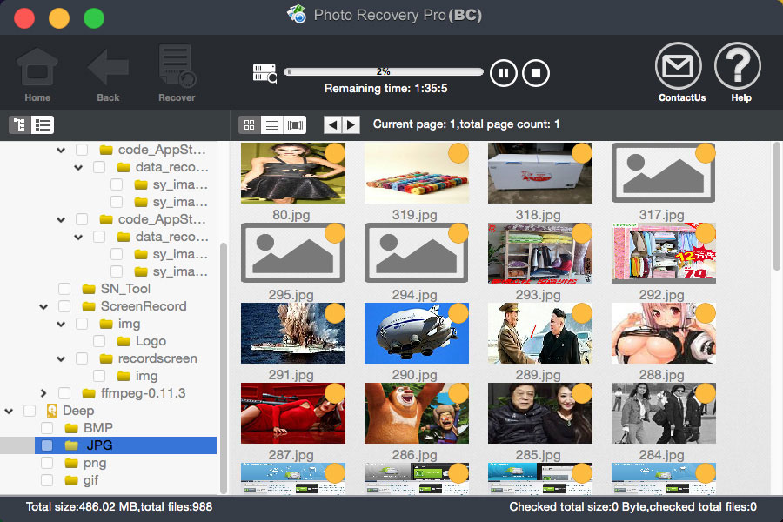Open the 284.jpg black-and-white thumbnail
This screenshot has height=522, width=783.
pos(663,413)
